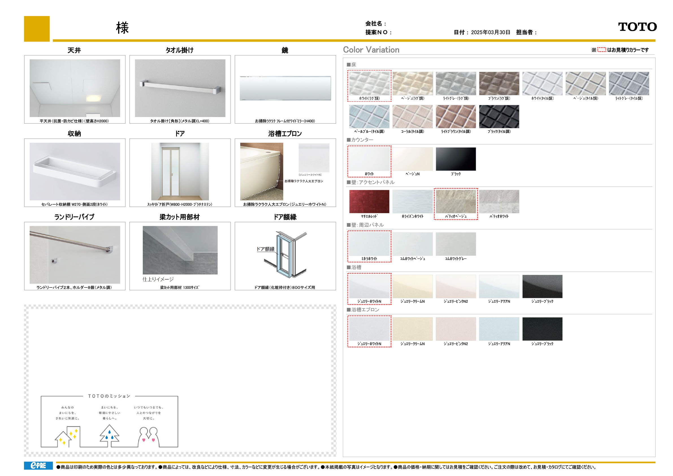Select 浴槽 section ジュエリークリームN swatch
This screenshot has height=476, width=673.
(x=412, y=287)
